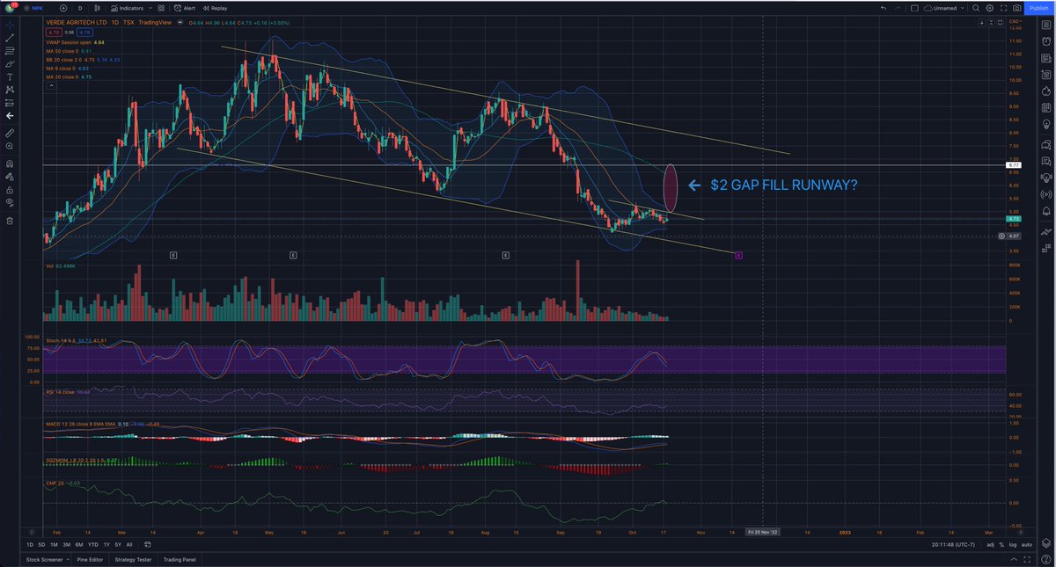The width and height of the screenshot is (1056, 567).
Task: Expand the Indicators dropdown arrow
Action: click(x=150, y=8)
